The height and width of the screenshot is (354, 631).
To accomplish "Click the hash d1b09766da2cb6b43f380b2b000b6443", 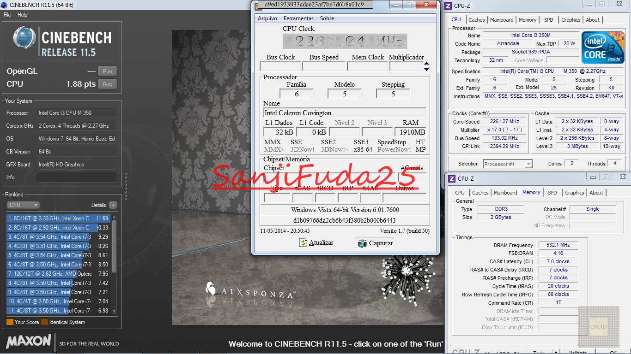I will pos(345,220).
